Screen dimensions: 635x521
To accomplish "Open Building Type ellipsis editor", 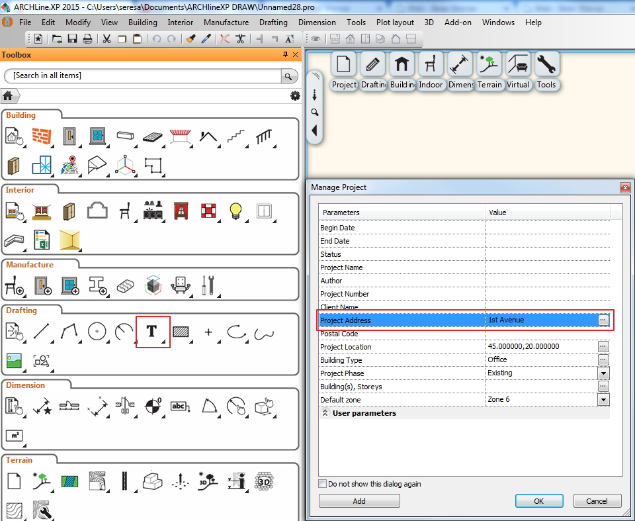I will [603, 359].
